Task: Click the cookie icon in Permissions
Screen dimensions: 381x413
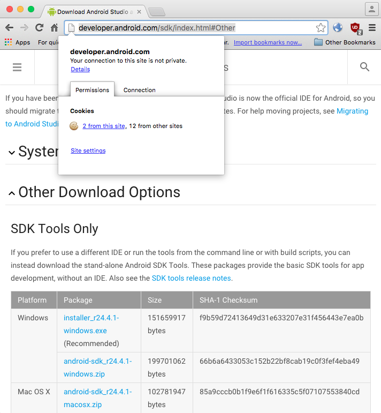Action: (74, 126)
